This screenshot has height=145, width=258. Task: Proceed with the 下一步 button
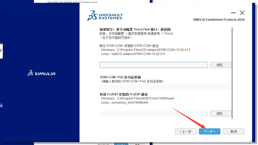pos(209,131)
